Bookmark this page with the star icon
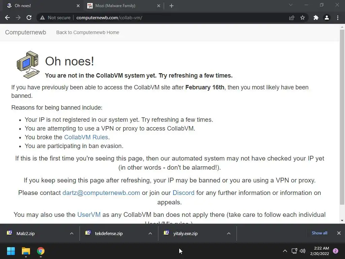Viewport: 345px width, 259px height. 303,18
